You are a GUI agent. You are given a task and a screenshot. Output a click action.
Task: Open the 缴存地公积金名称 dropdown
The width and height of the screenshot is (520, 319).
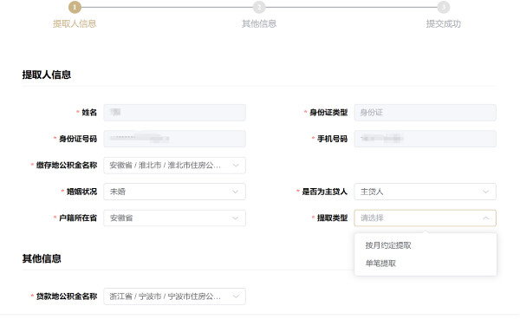[174, 166]
